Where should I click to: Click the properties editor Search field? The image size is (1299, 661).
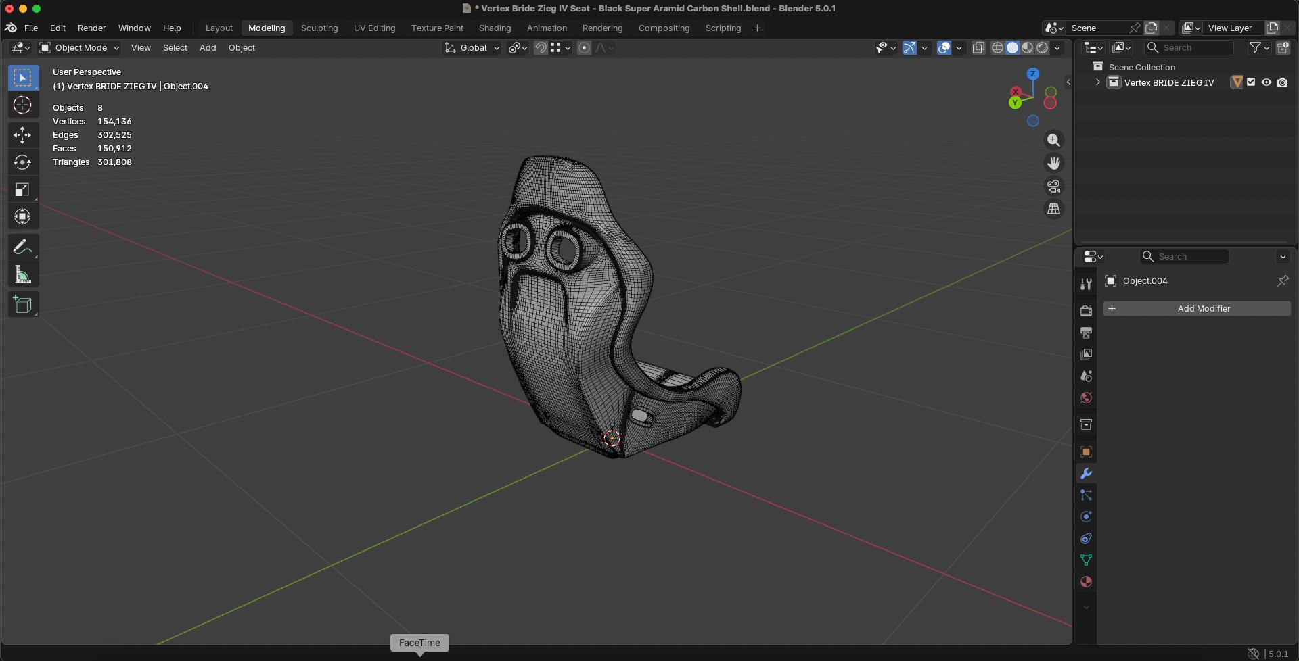(x=1184, y=257)
